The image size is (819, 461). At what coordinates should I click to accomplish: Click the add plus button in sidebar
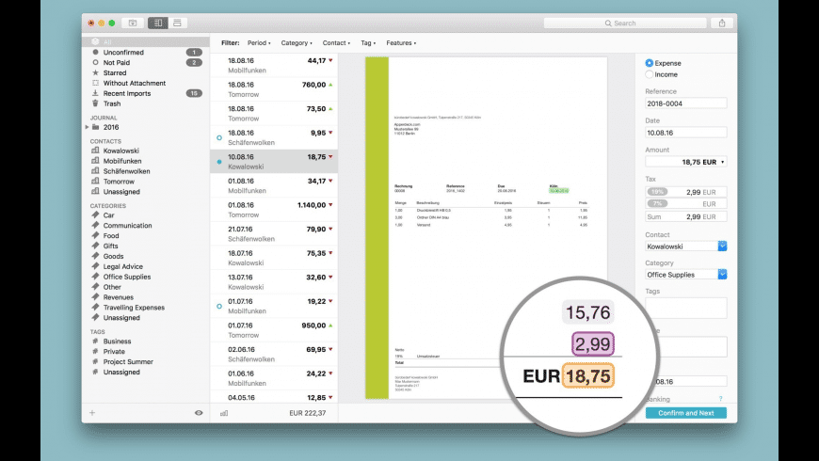coord(92,413)
